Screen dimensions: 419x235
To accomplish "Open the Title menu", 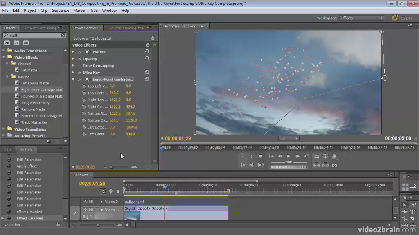I will pyautogui.click(x=94, y=10).
